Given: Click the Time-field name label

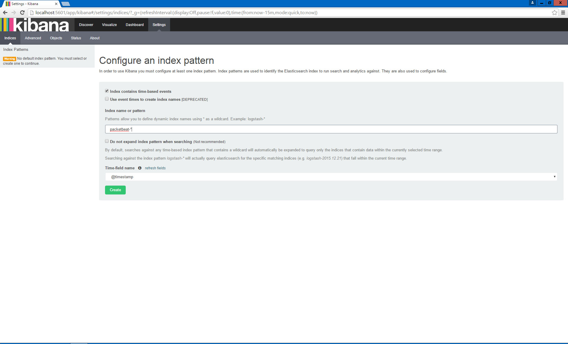Looking at the screenshot, I should click(120, 168).
